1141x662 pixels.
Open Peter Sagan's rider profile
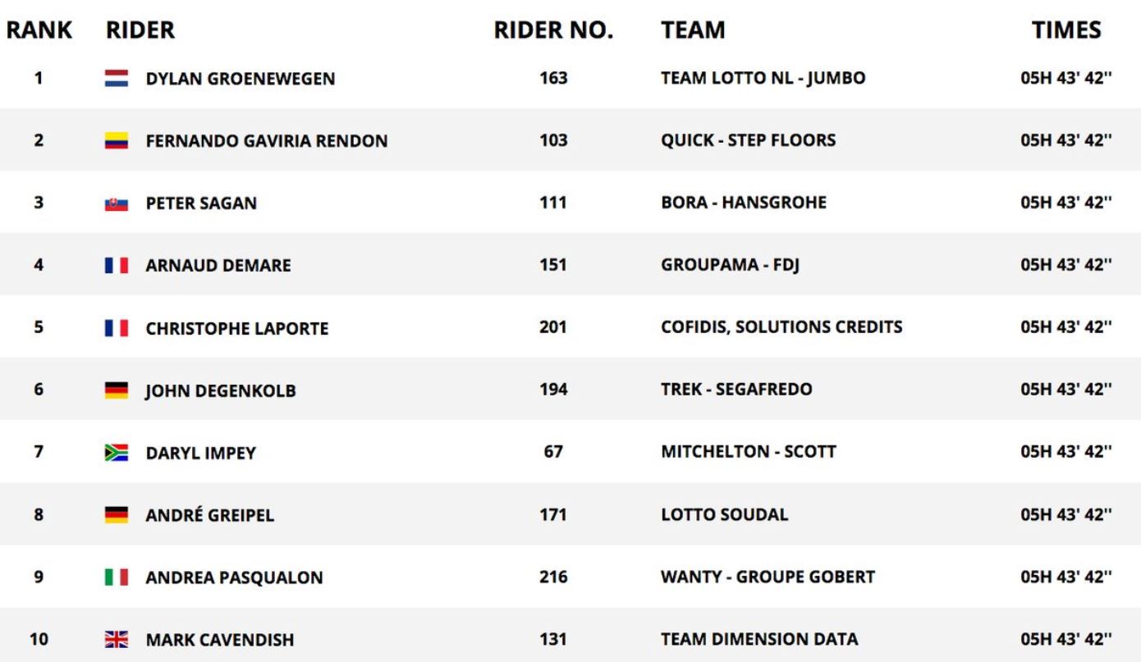click(201, 203)
